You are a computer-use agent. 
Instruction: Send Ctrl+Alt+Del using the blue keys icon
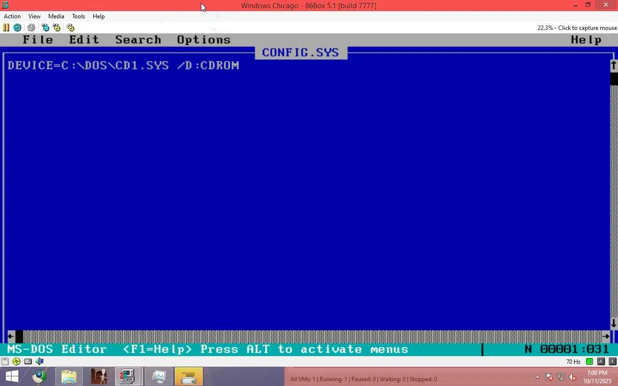[45, 28]
